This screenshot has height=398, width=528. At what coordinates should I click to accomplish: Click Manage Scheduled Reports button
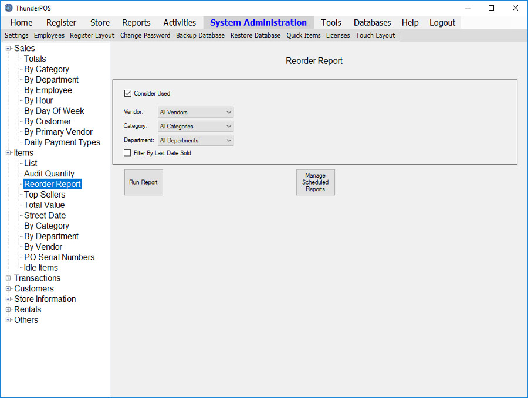click(x=315, y=182)
